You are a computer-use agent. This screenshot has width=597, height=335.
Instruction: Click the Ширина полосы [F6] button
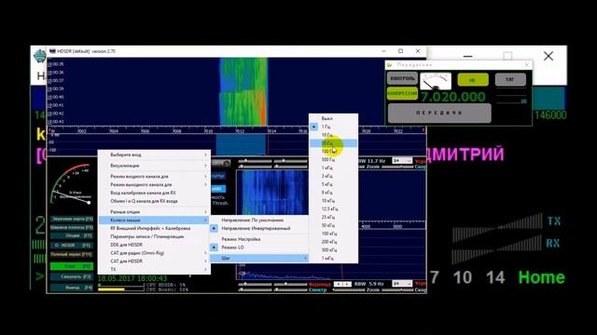[x=72, y=227]
